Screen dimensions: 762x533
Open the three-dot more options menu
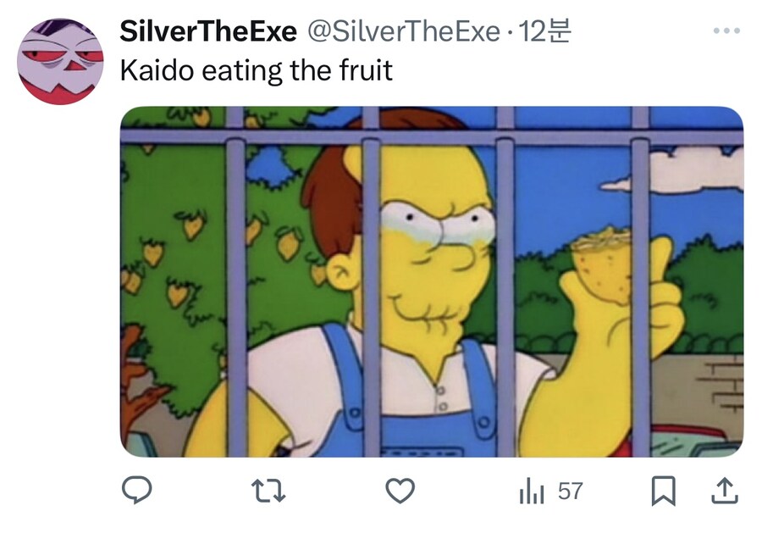(727, 31)
